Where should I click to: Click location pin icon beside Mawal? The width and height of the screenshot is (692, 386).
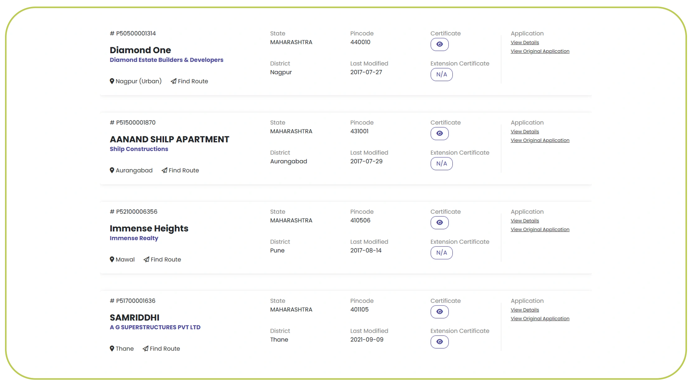tap(112, 259)
